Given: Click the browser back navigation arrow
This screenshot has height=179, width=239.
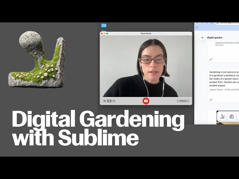Looking at the screenshot, I should pos(197,23).
